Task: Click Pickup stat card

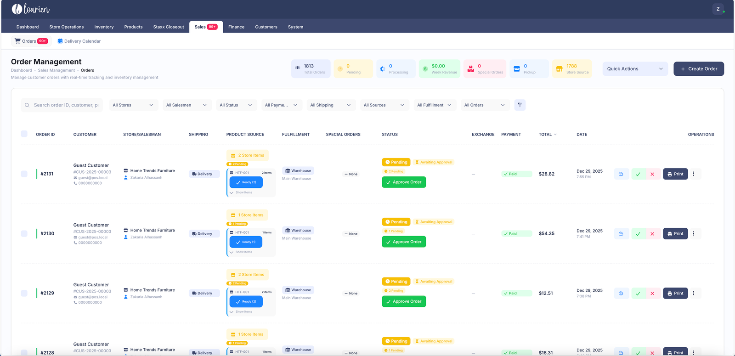Action: pyautogui.click(x=529, y=69)
